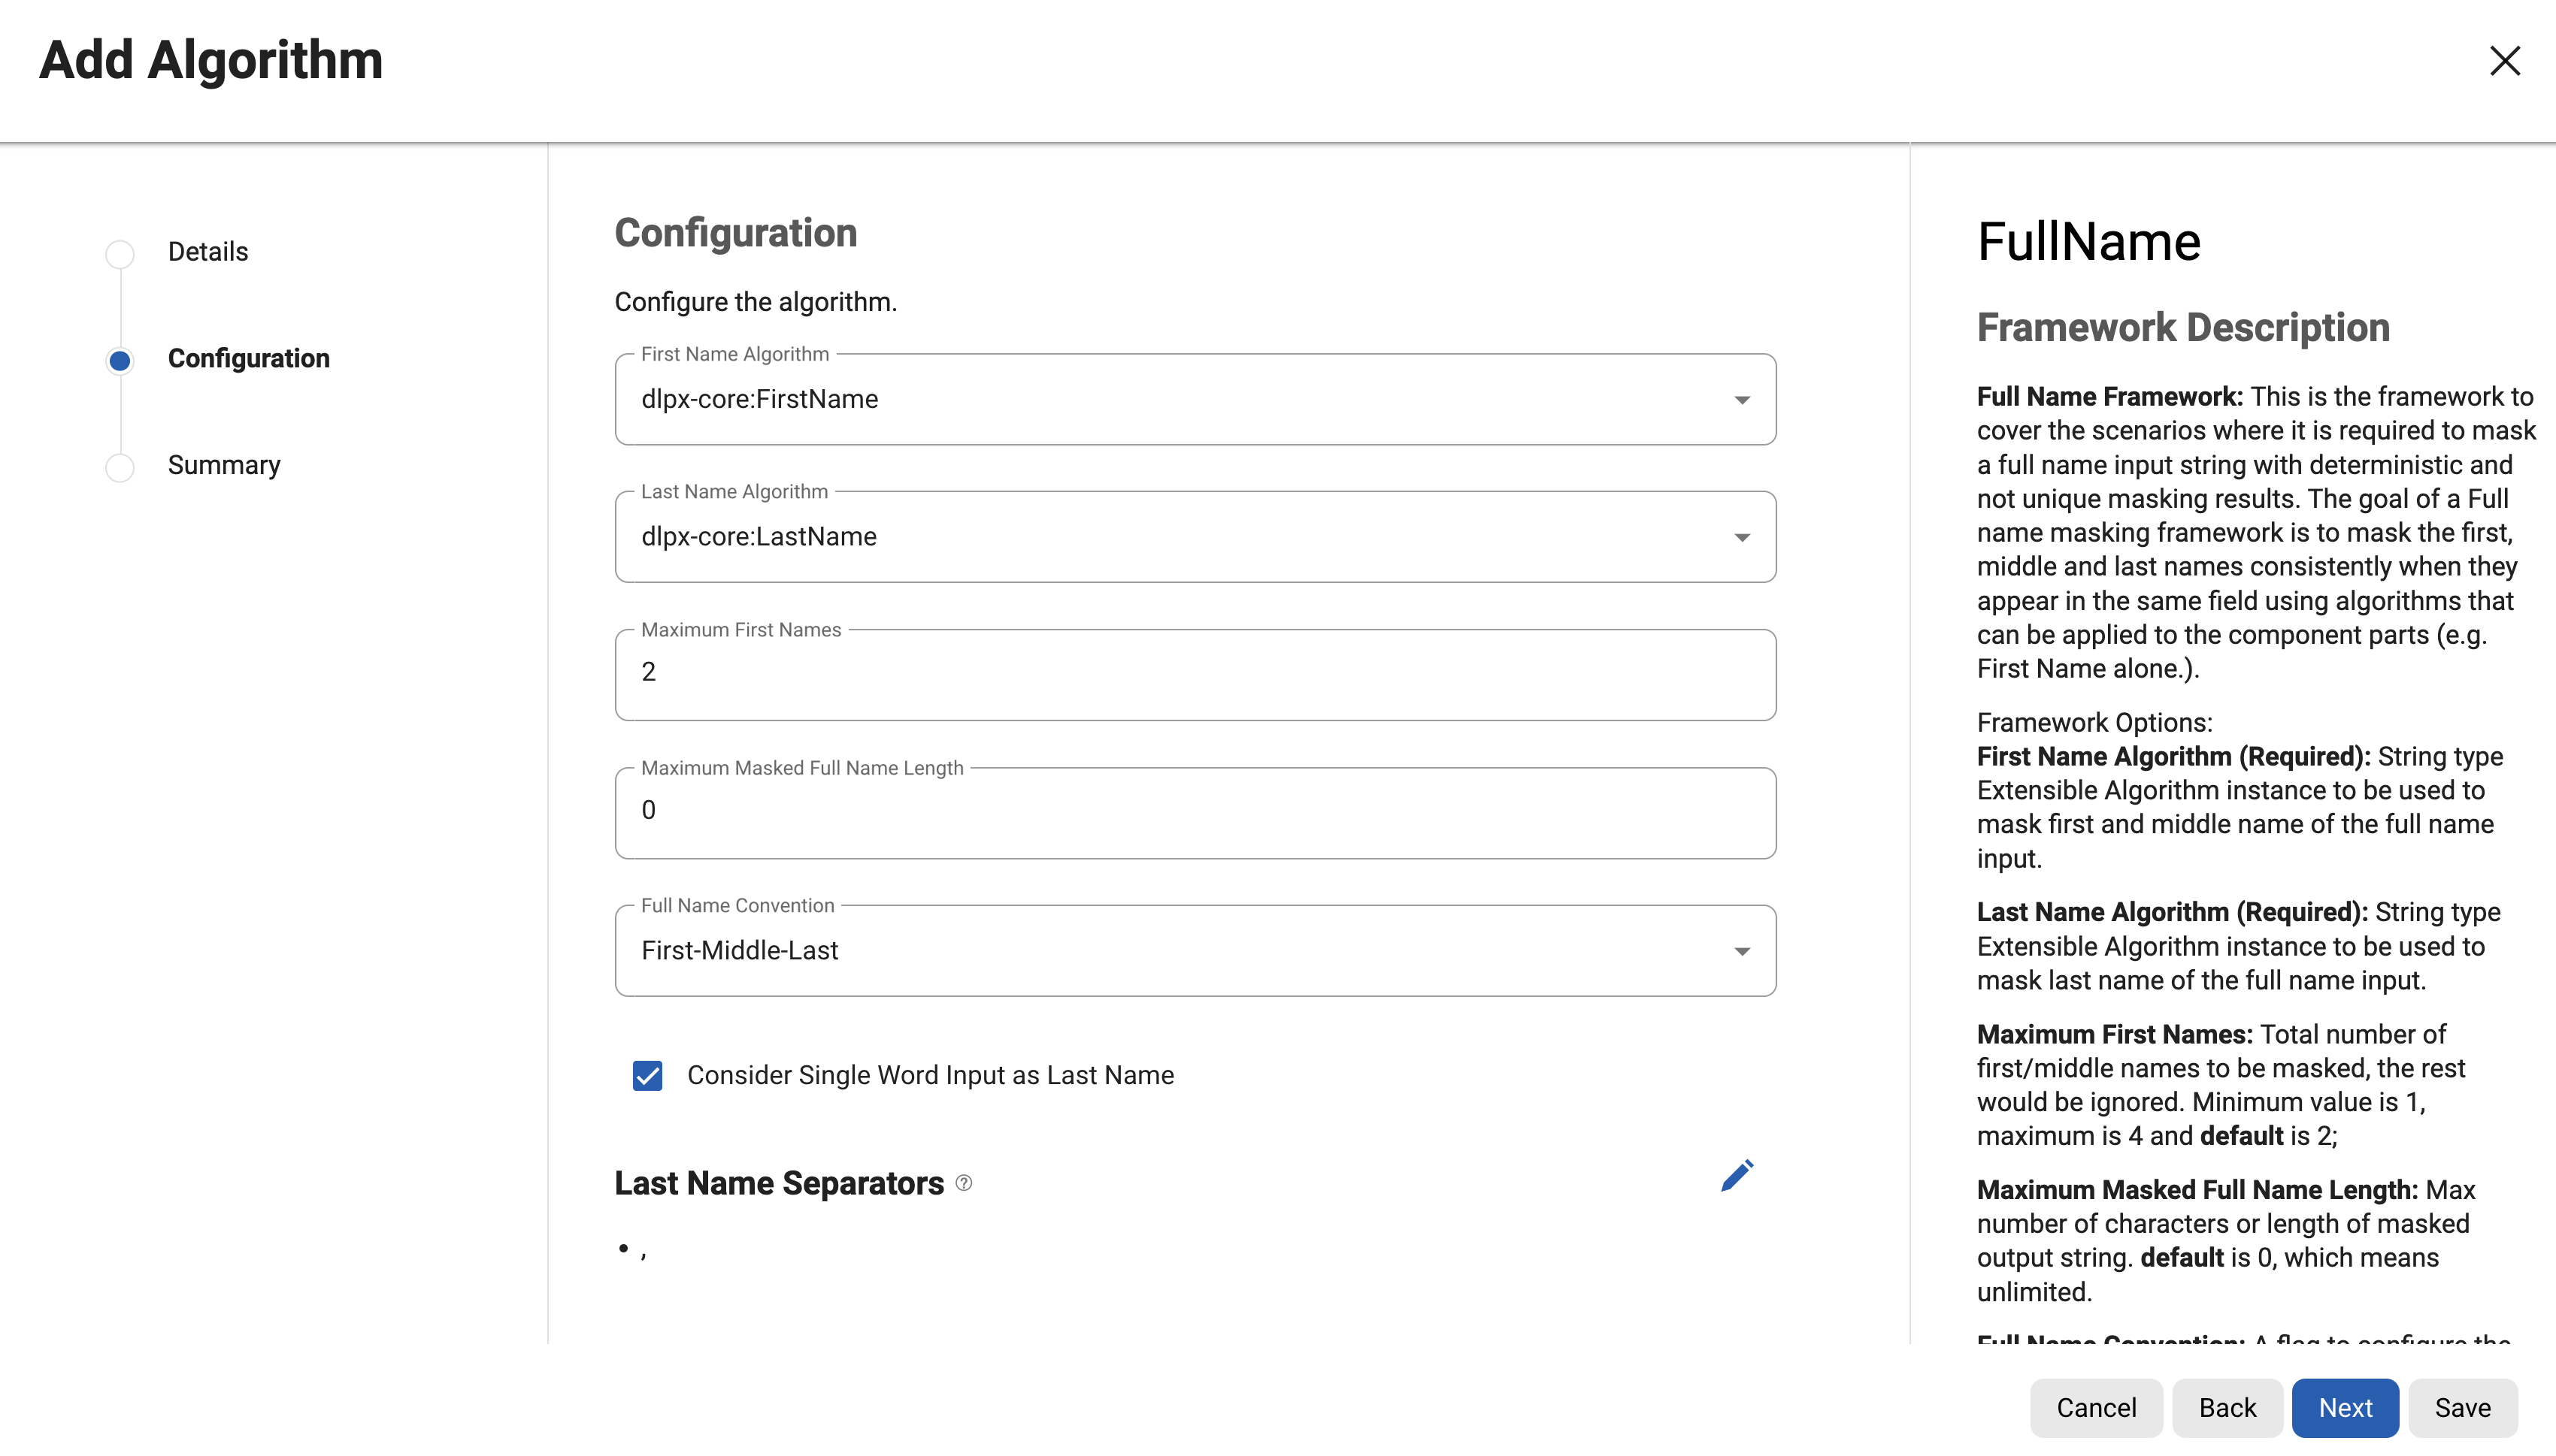Jump to the Summary step
The width and height of the screenshot is (2556, 1456).
(224, 466)
